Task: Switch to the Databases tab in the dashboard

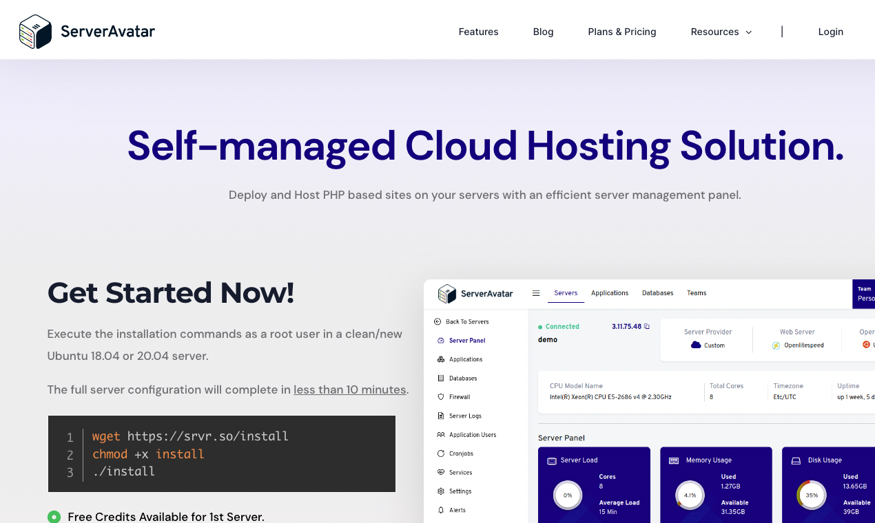Action: click(657, 293)
